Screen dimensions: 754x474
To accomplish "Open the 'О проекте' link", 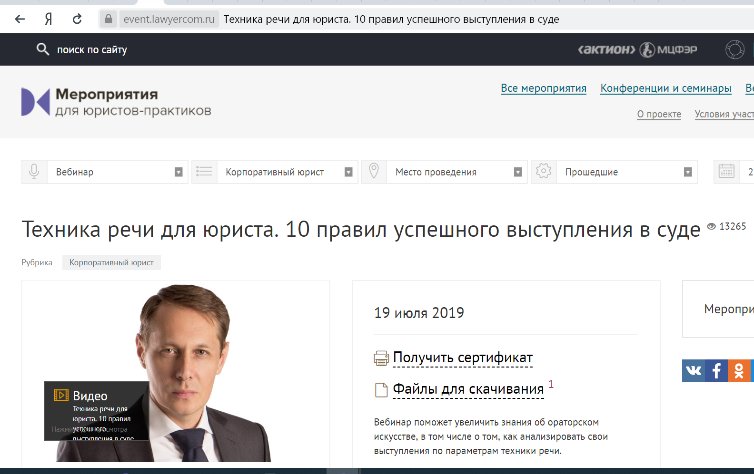I will pos(659,114).
